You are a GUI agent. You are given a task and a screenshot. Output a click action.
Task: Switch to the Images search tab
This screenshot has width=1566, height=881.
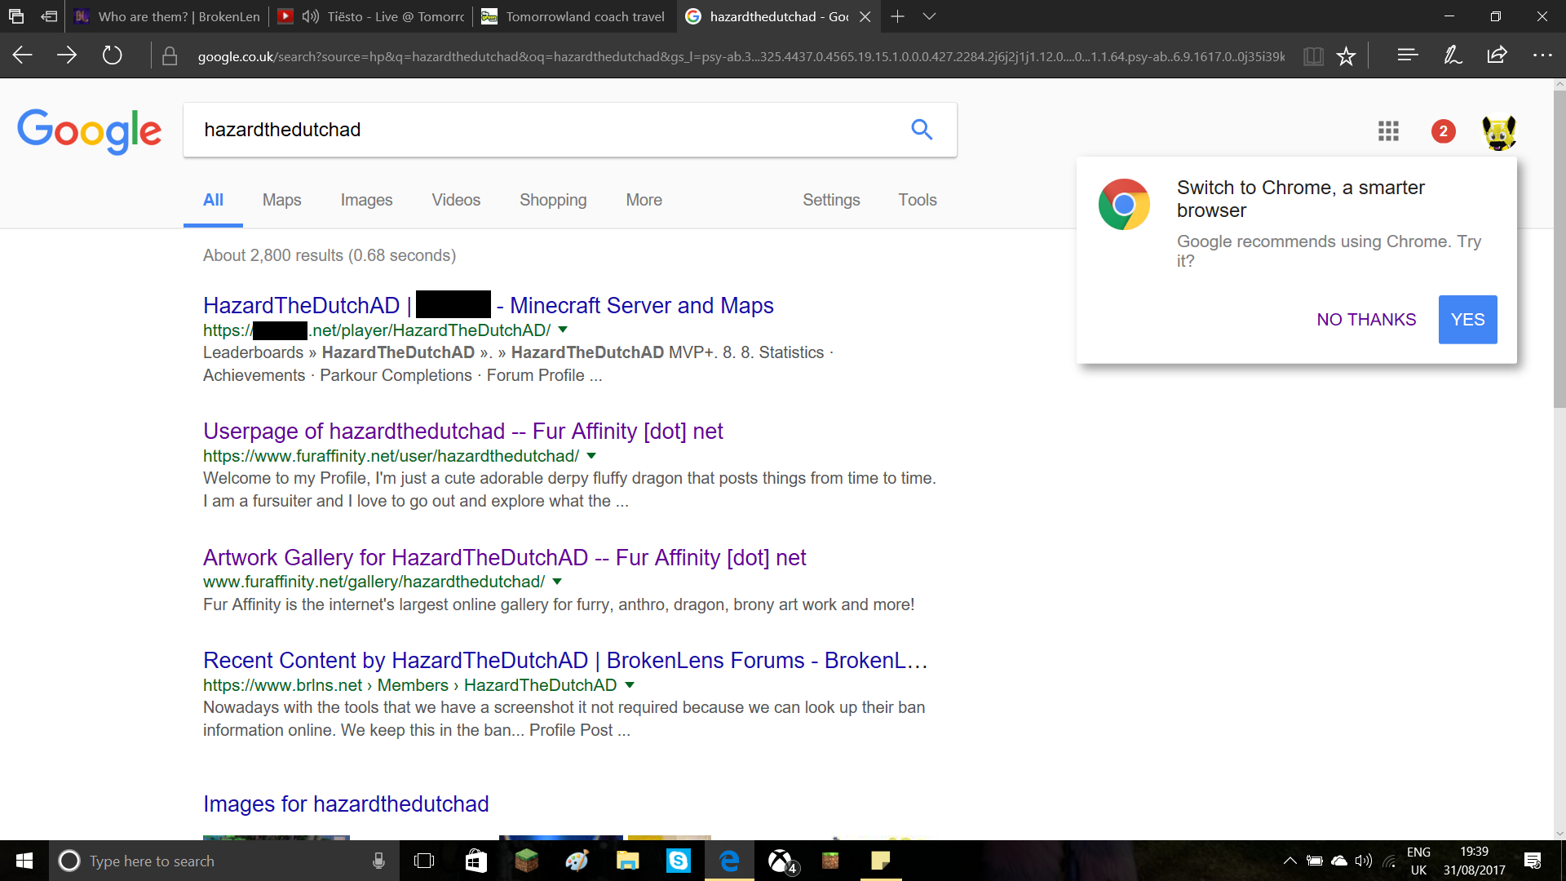[366, 200]
